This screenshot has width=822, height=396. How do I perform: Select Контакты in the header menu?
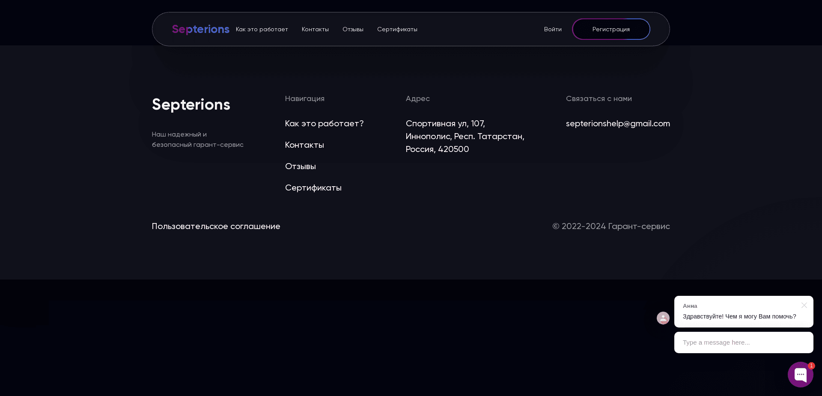pos(315,29)
